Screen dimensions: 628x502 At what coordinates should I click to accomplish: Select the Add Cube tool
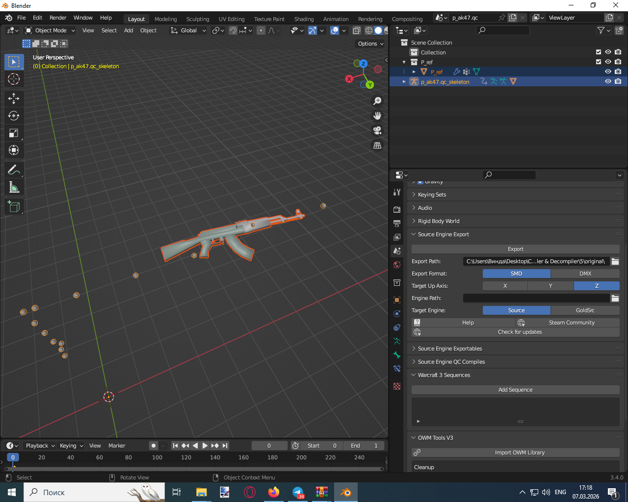point(14,207)
